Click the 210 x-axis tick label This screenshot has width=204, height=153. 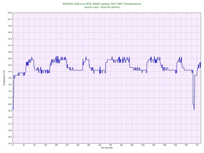(67, 145)
